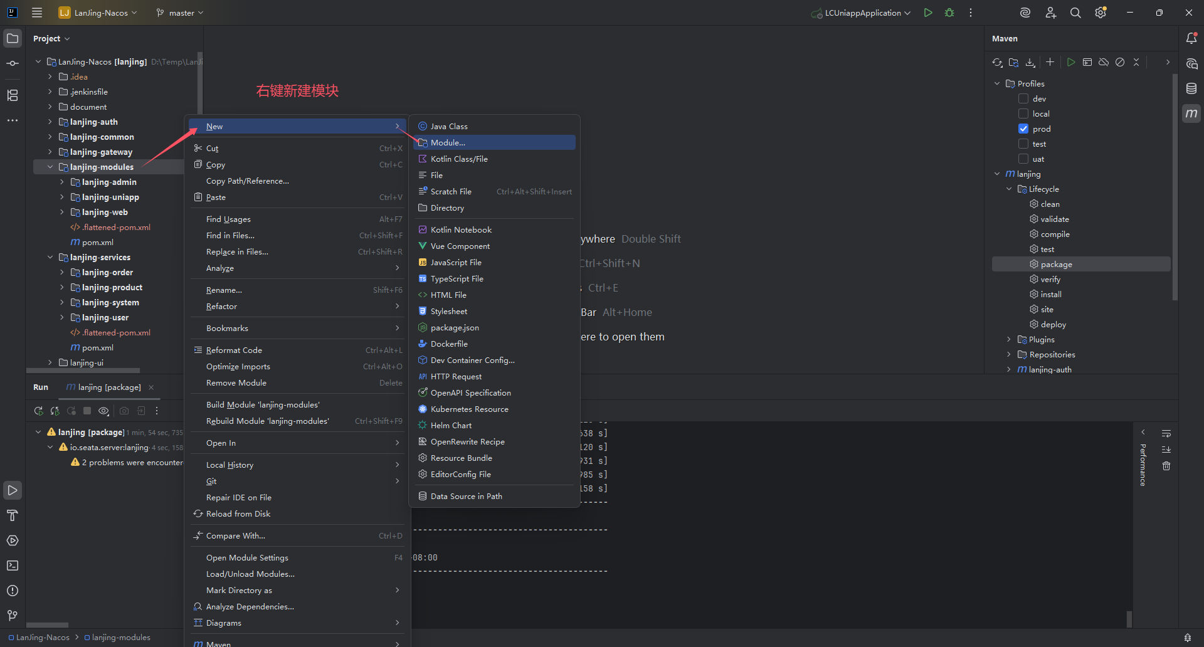Click Download Sources and Documentation icon in Maven
1204x647 pixels.
tap(1030, 62)
